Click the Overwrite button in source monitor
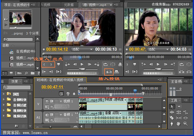Screen dimensions: 194x136 coord(116,71)
